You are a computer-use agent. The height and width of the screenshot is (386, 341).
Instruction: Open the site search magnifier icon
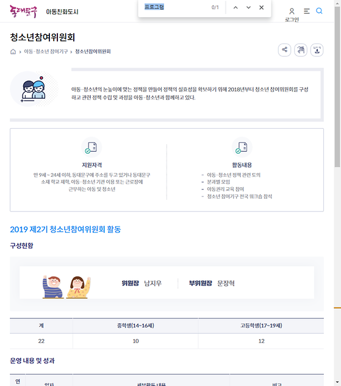point(319,11)
